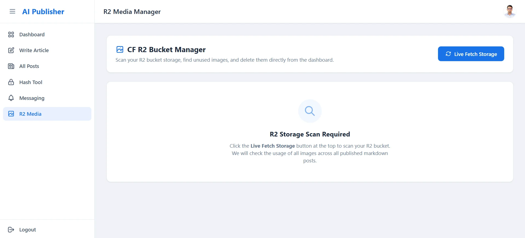525x238 pixels.
Task: Open the Messaging label
Action: [32, 98]
